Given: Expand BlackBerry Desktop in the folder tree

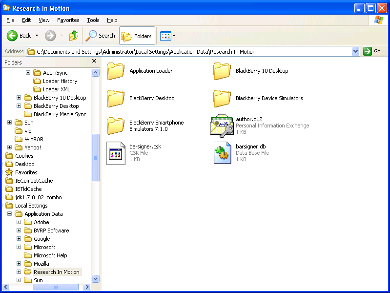Looking at the screenshot, I should coord(19,106).
